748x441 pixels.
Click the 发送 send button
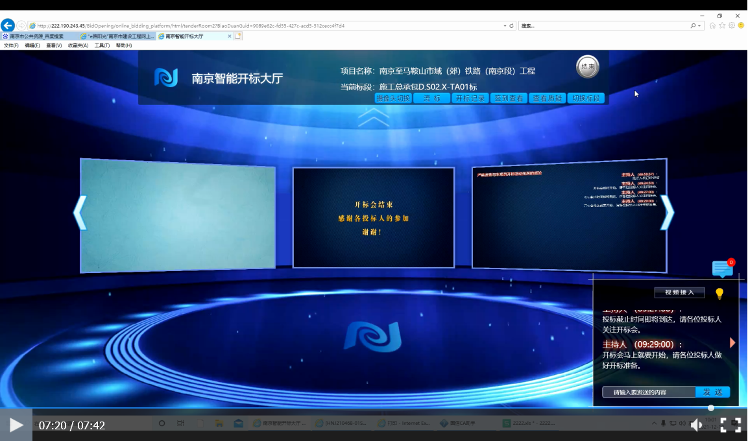tap(713, 392)
